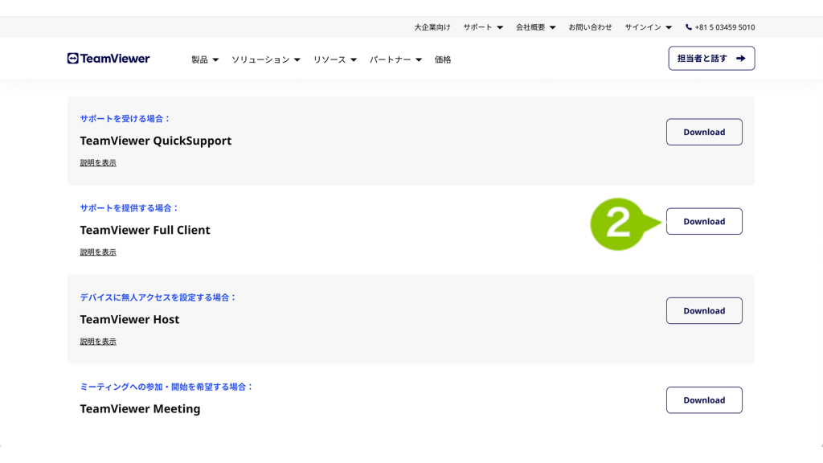Click the 担当者と話す button
This screenshot has width=823, height=463.
pyautogui.click(x=711, y=58)
